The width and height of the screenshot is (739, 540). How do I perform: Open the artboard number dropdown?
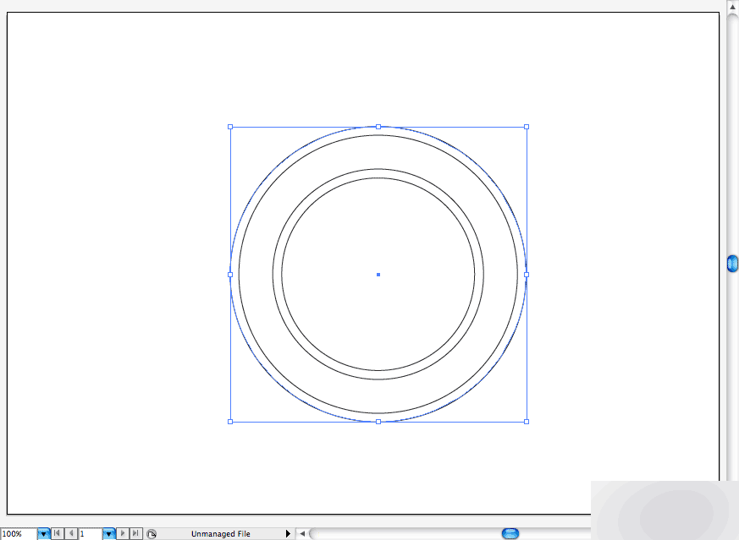point(109,534)
